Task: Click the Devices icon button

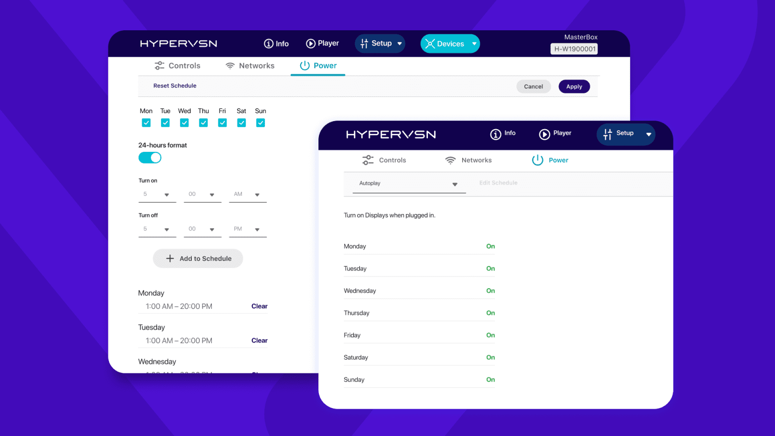Action: point(431,43)
